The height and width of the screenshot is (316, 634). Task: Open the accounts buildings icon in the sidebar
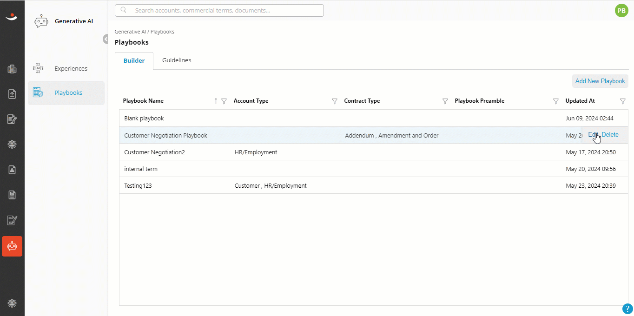click(12, 69)
